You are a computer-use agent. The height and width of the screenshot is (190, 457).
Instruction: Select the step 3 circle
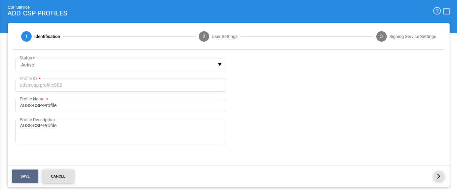(x=381, y=37)
